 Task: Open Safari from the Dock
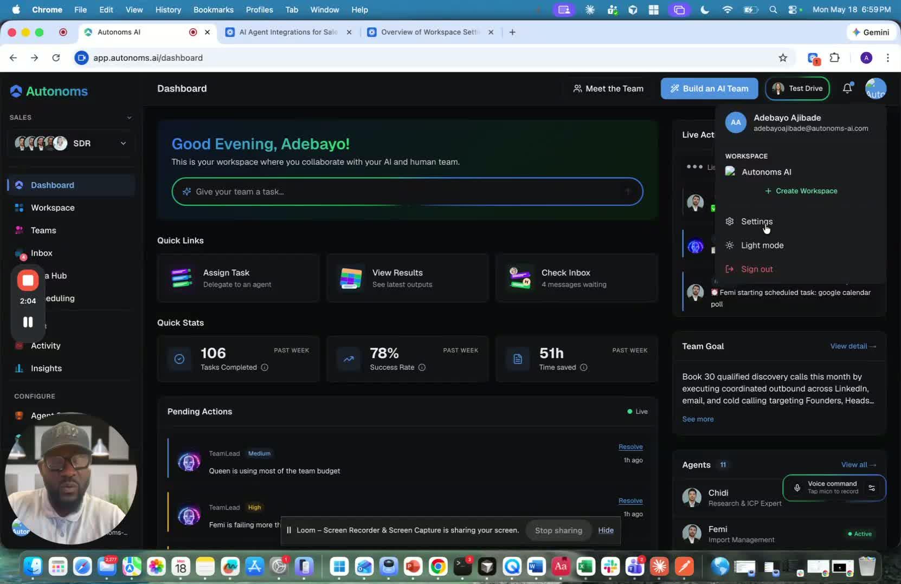[x=82, y=567]
